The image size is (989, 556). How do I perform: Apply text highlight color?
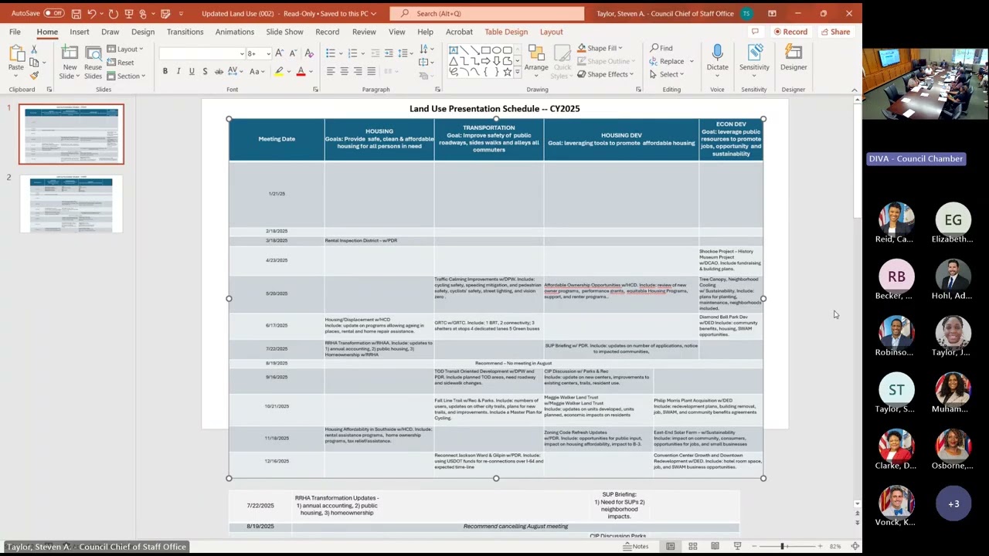pyautogui.click(x=279, y=71)
